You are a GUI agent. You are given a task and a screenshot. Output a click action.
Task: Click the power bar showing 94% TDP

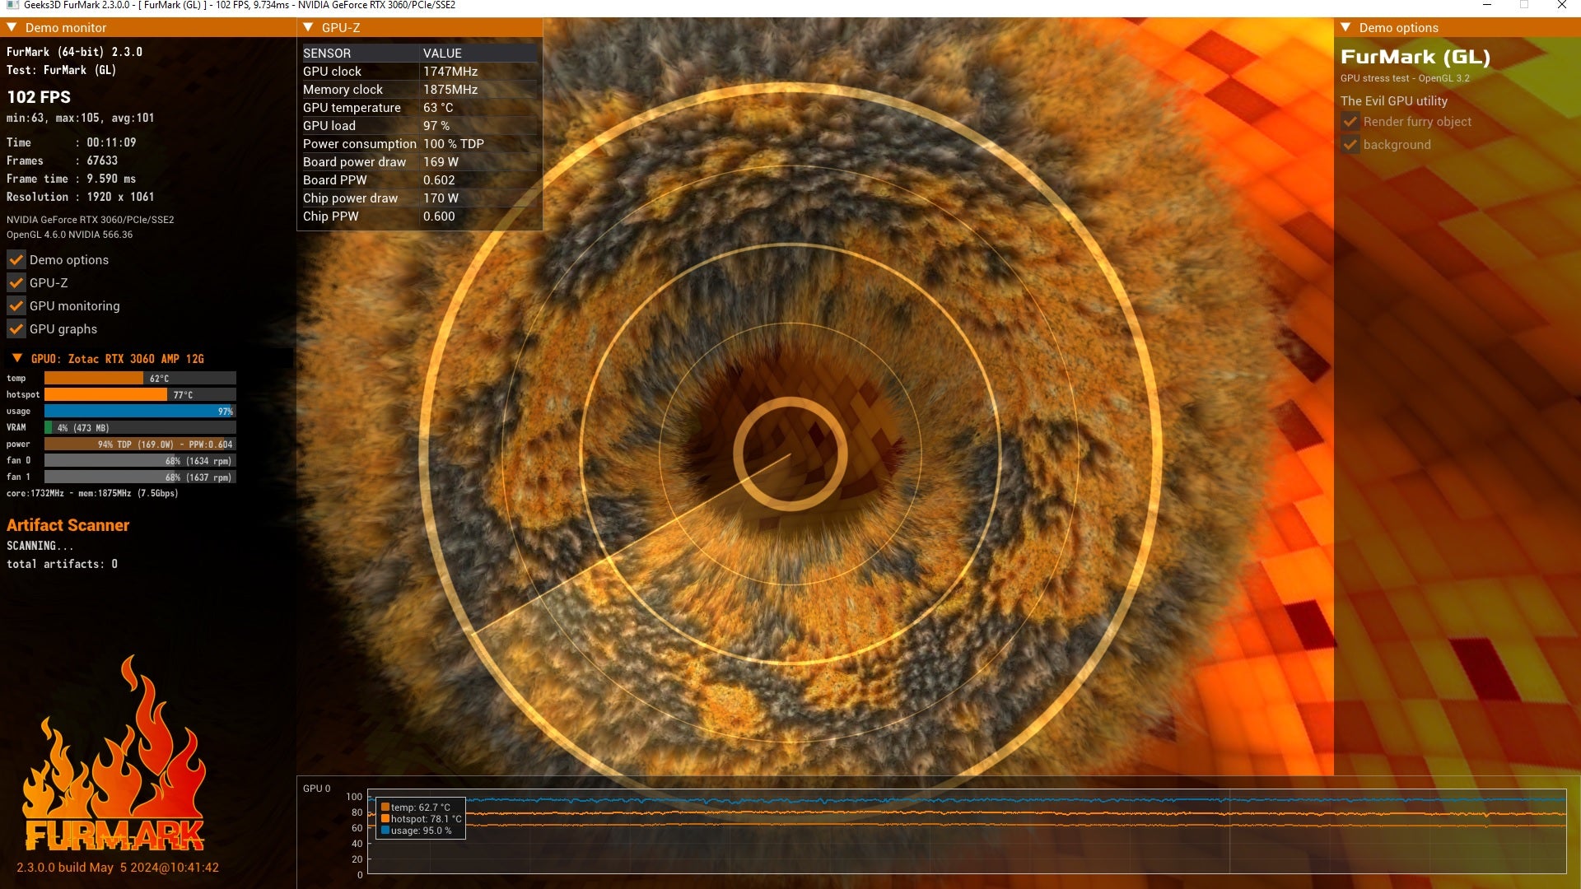[140, 444]
